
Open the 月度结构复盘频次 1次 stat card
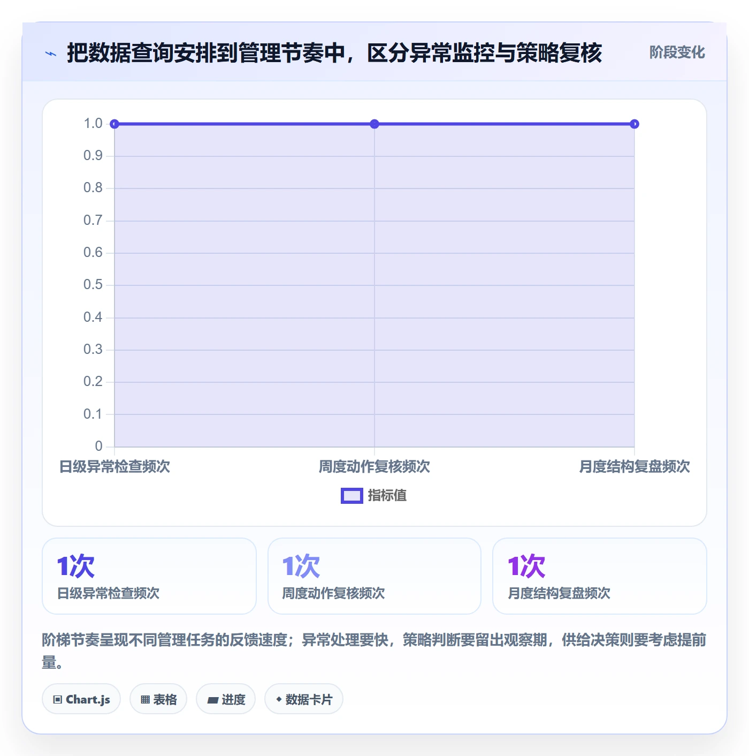click(x=600, y=576)
